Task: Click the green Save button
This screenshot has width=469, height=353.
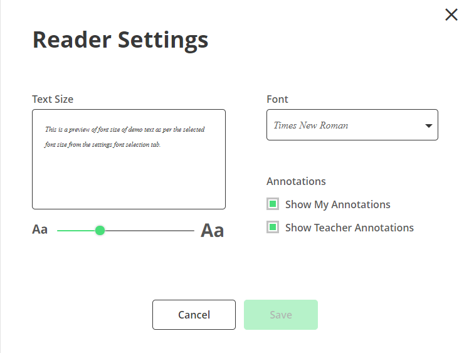Action: point(280,315)
